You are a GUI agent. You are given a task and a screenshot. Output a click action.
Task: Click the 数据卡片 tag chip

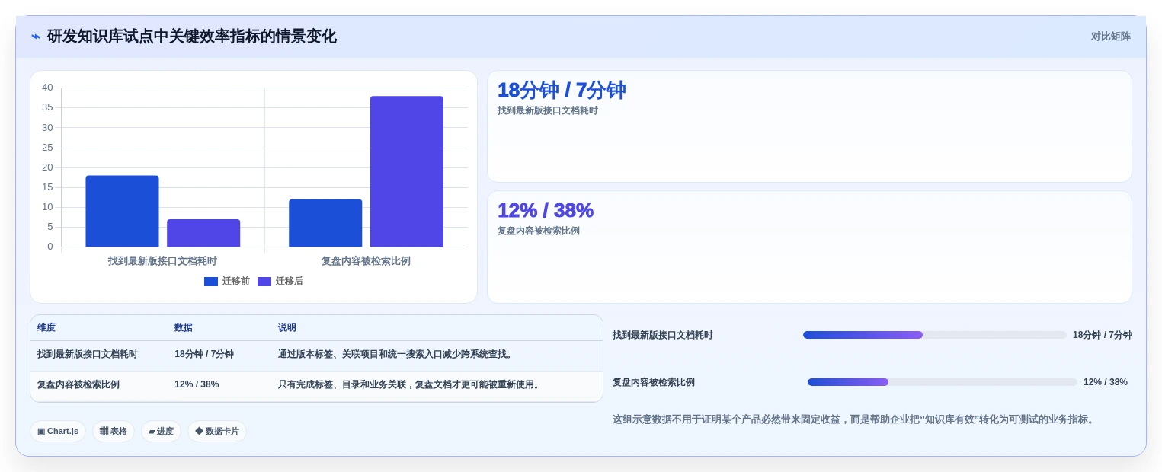[x=217, y=432]
